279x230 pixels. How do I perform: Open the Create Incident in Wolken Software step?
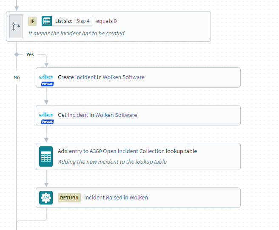[x=138, y=77]
